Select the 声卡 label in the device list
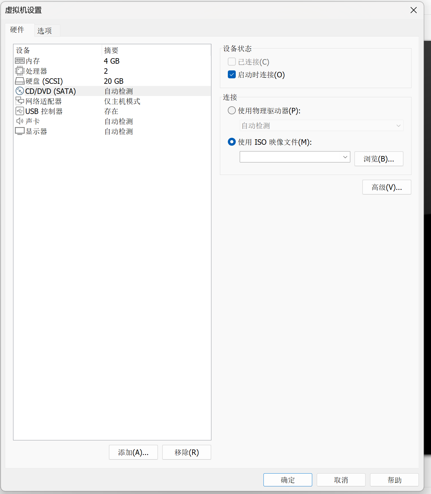This screenshot has width=431, height=494. 33,121
